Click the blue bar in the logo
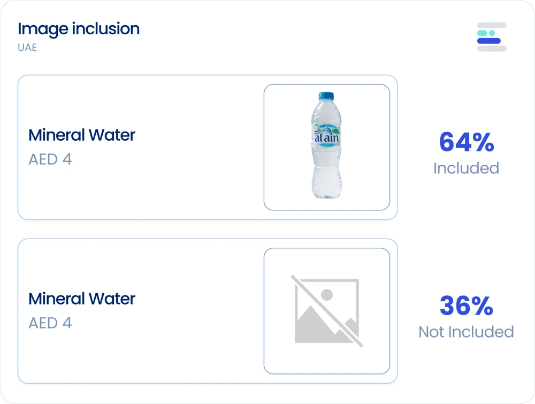This screenshot has height=404, width=535. coord(489,41)
